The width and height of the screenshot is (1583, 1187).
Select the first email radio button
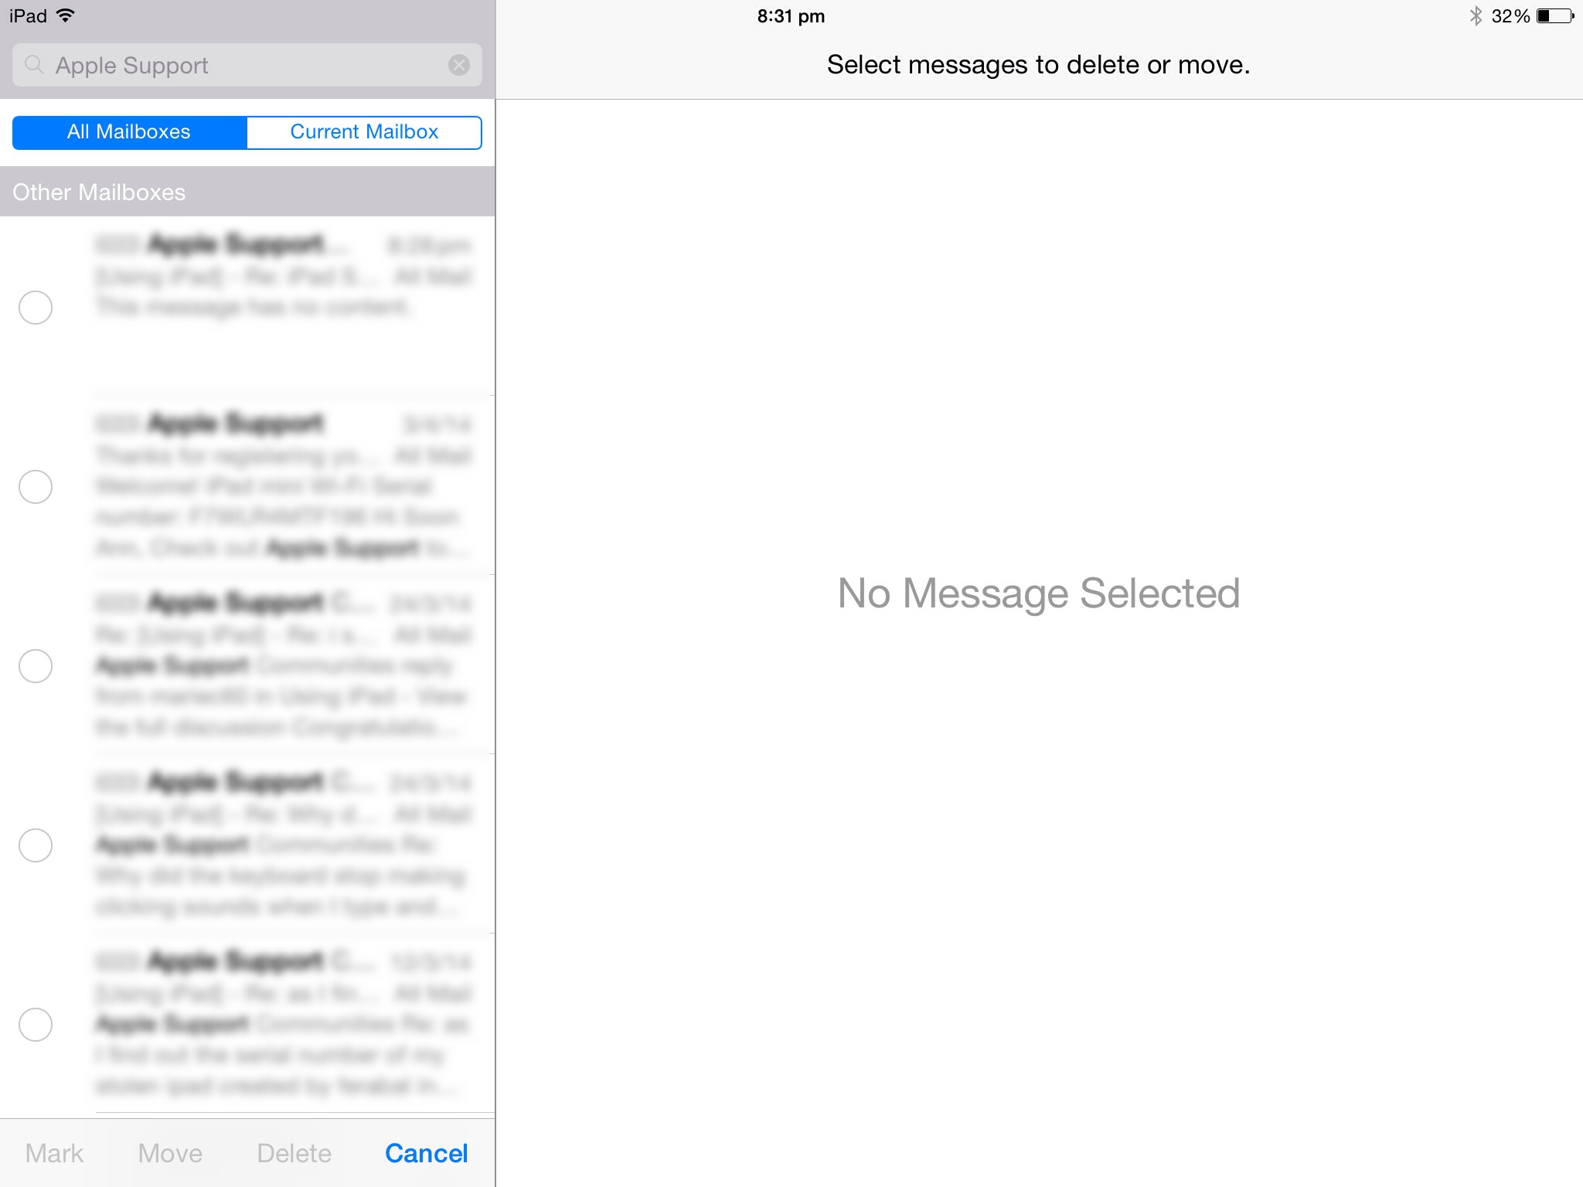pyautogui.click(x=35, y=307)
